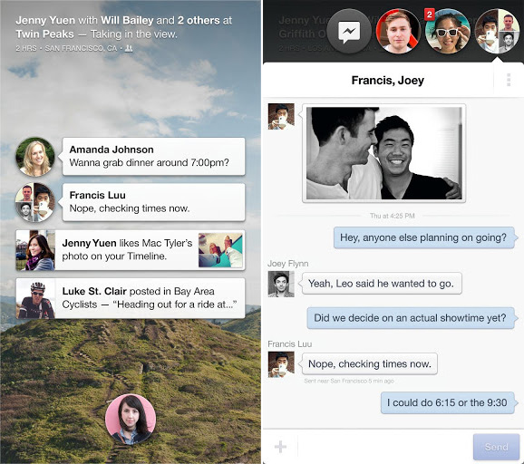This screenshot has height=464, width=524.
Task: Open Jenny Yuen likes photo notification
Action: (x=131, y=250)
